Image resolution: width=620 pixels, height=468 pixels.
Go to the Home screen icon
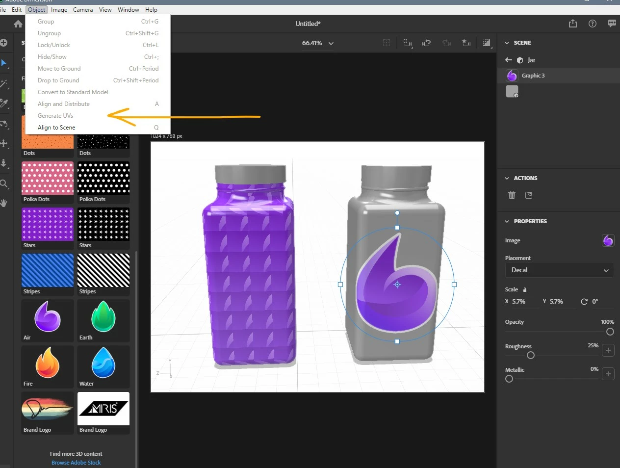18,24
